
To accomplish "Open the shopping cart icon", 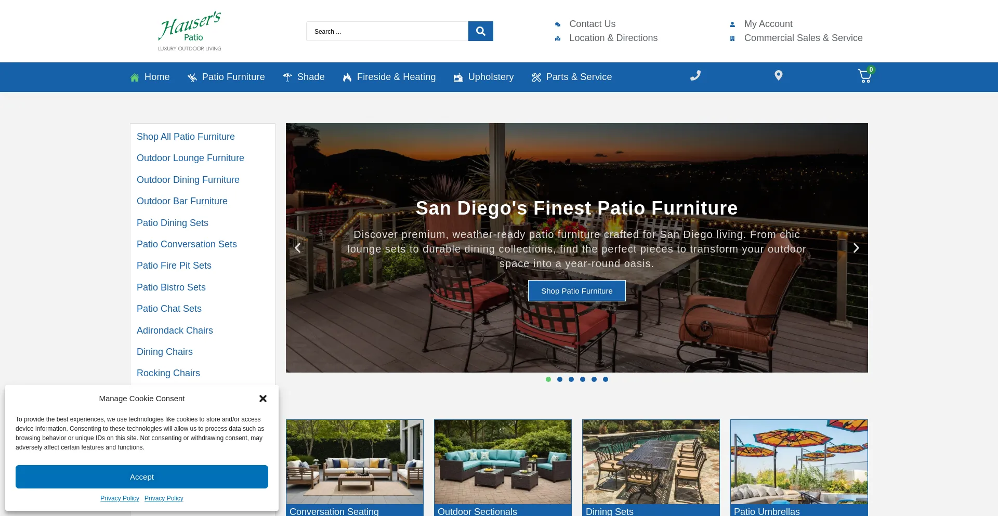I will [x=865, y=76].
